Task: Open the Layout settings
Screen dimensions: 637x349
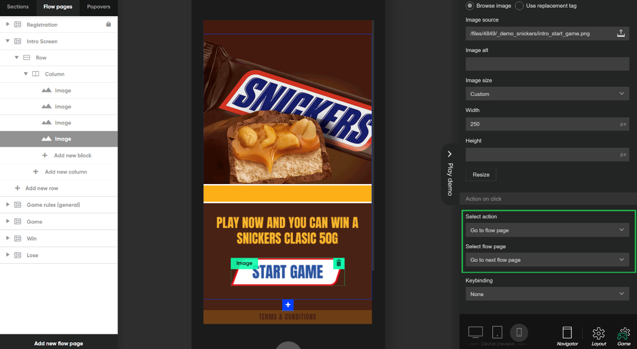Action: [598, 336]
